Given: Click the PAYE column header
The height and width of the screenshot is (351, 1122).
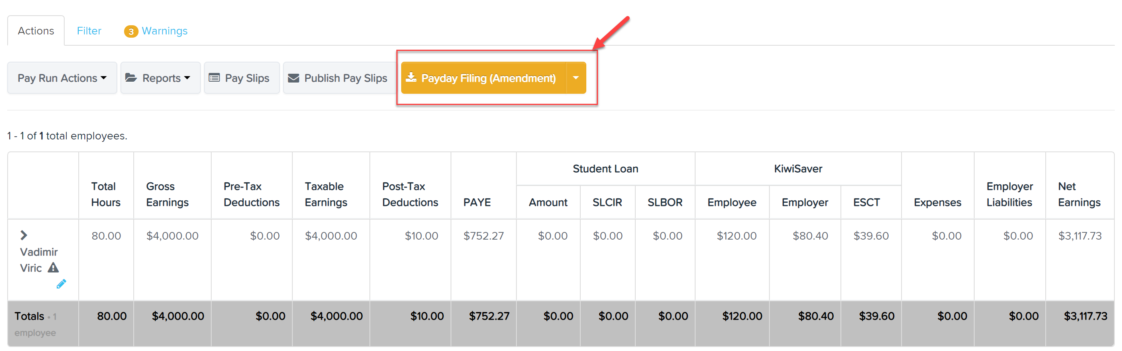Looking at the screenshot, I should coord(477,202).
